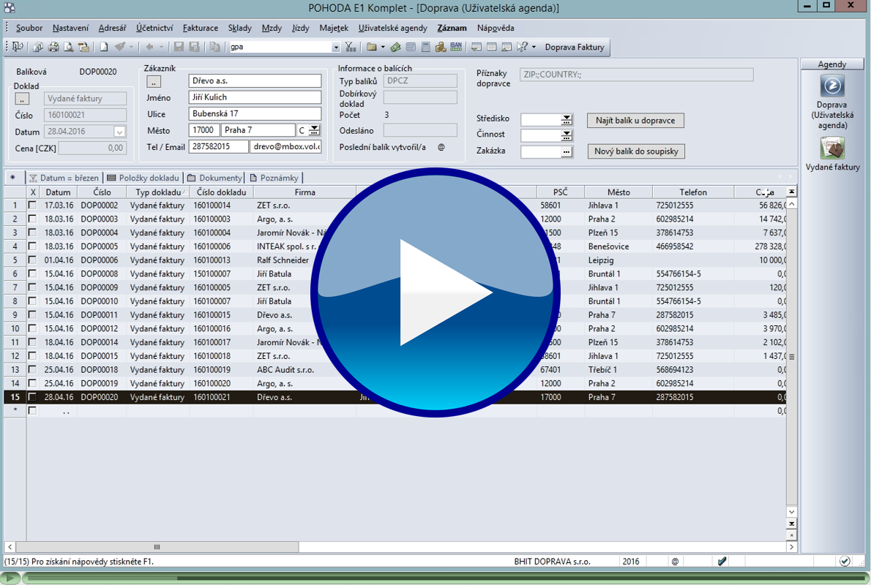Viewport: 871px width, 585px height.
Task: Click the help pointer question mark icon
Action: point(522,48)
